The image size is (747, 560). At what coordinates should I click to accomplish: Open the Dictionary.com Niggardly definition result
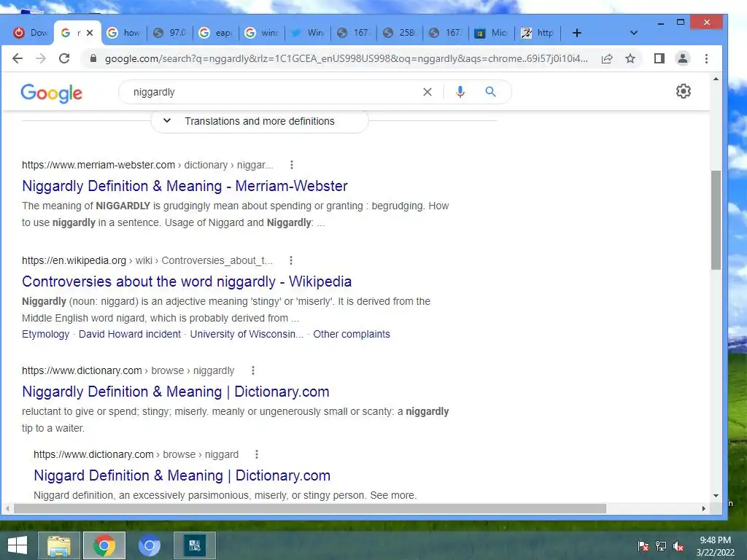pyautogui.click(x=176, y=392)
